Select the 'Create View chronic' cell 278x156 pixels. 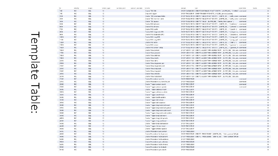pos(153,74)
